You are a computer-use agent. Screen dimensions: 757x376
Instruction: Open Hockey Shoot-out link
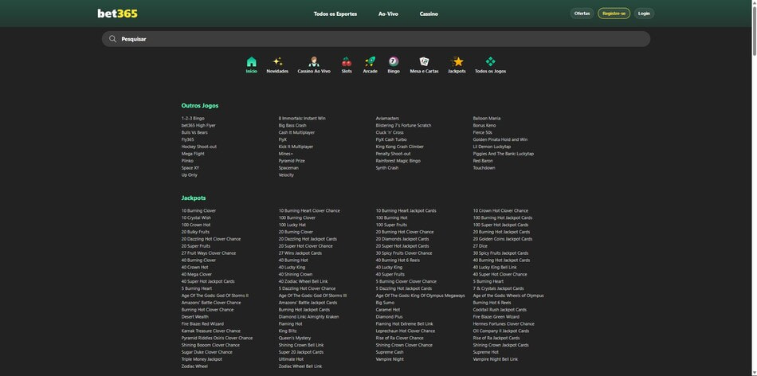[199, 147]
